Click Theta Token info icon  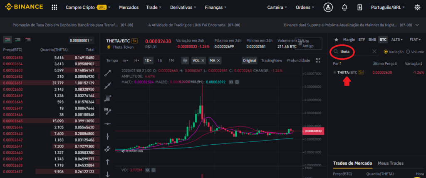click(109, 47)
